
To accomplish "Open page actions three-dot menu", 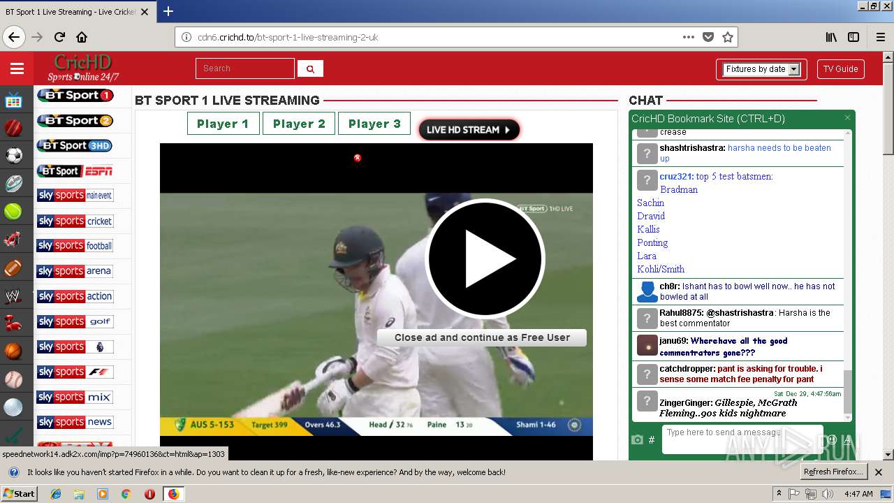I will (x=689, y=37).
